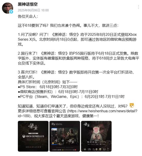
Task: Open the 黑神话悟空 monkey avatar
Action: pyautogui.click(x=7, y=8)
